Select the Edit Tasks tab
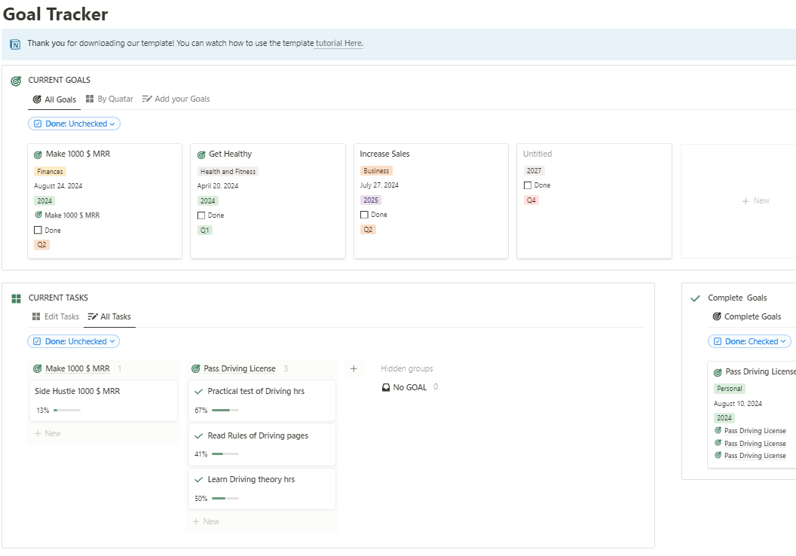Viewport: 796px width, 556px height. tap(55, 317)
